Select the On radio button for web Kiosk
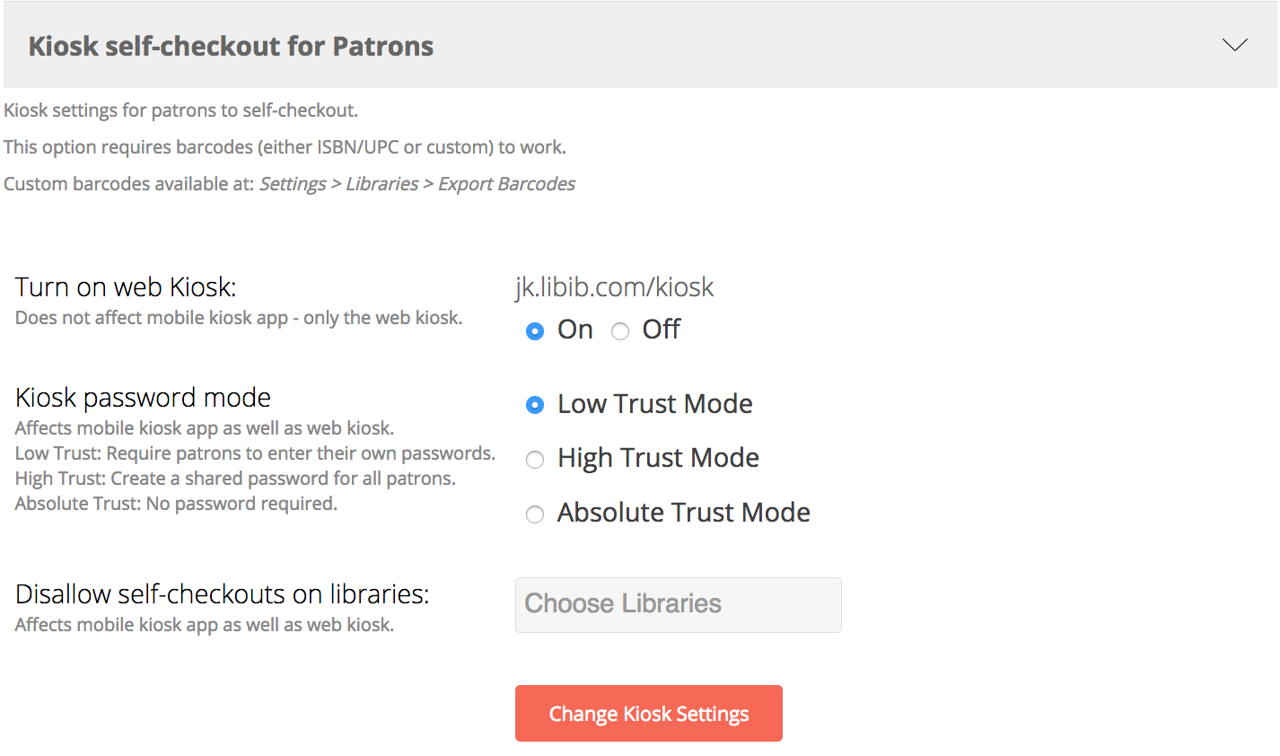This screenshot has height=756, width=1280. [535, 331]
